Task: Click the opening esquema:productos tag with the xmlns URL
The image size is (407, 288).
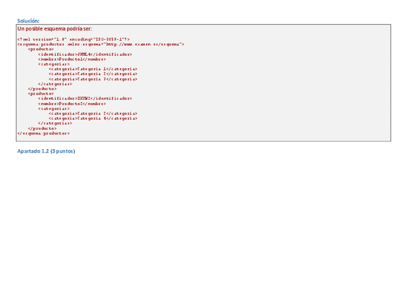Action: (101, 44)
